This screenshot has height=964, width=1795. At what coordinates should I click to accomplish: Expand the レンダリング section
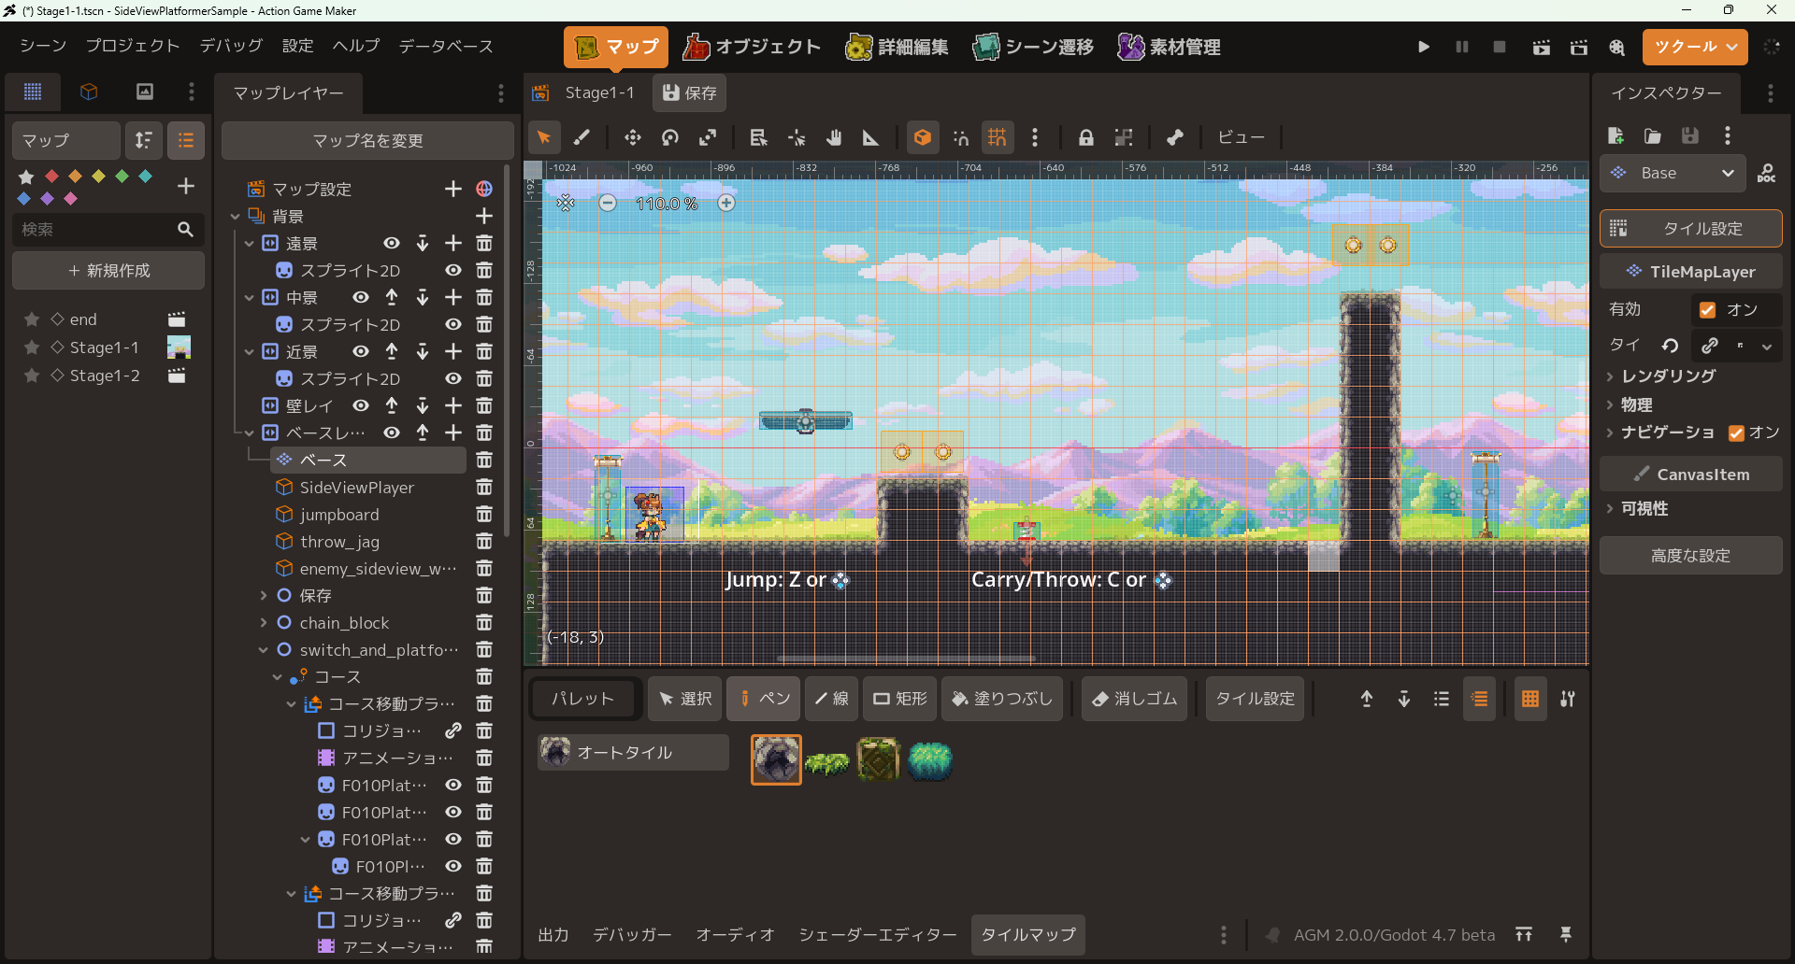(1668, 376)
